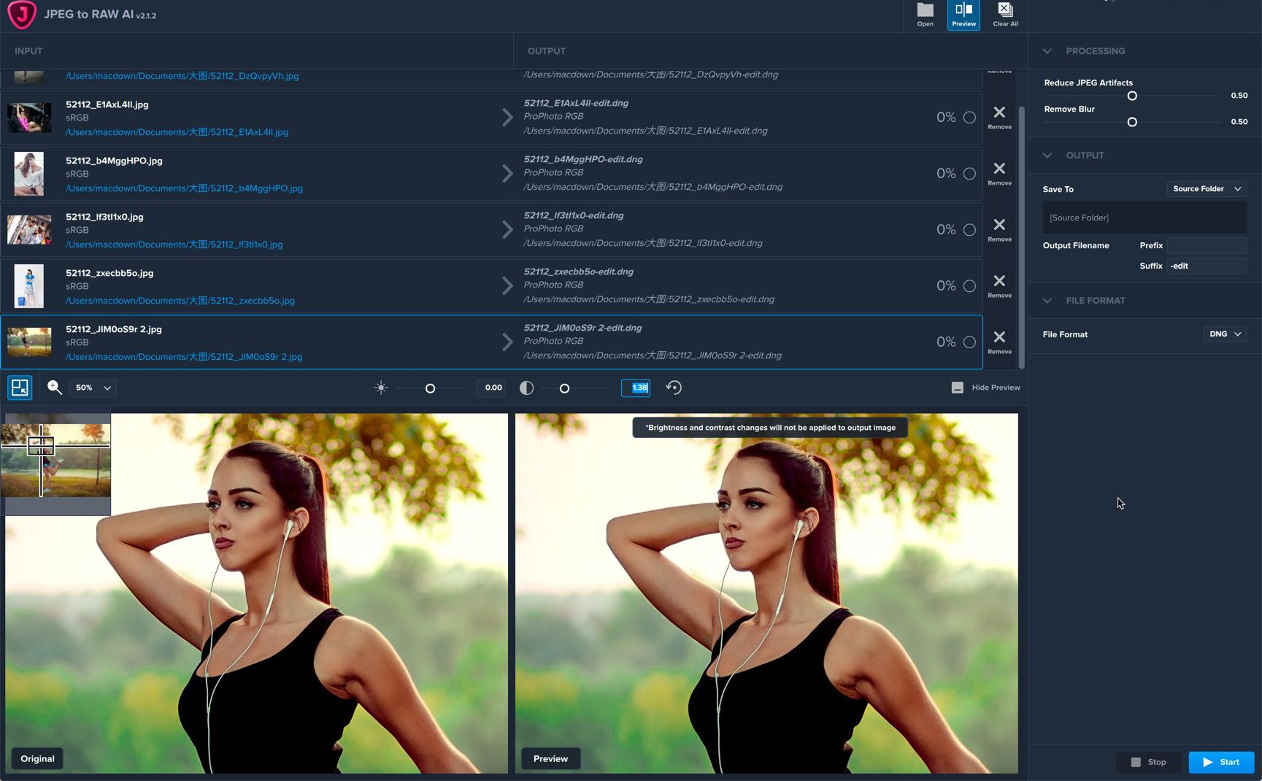Toggle Hide Preview
The image size is (1262, 781).
click(x=985, y=388)
